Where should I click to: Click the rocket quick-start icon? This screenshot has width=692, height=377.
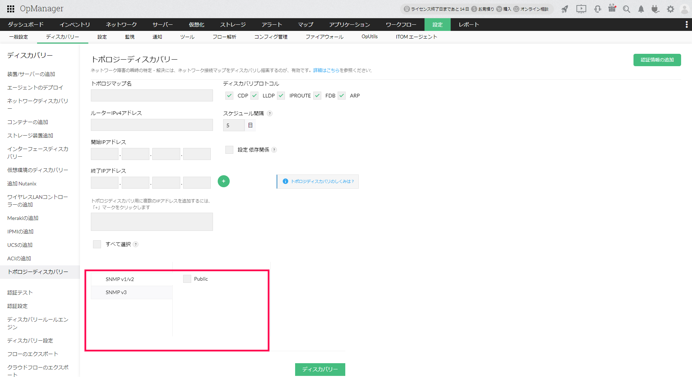564,9
